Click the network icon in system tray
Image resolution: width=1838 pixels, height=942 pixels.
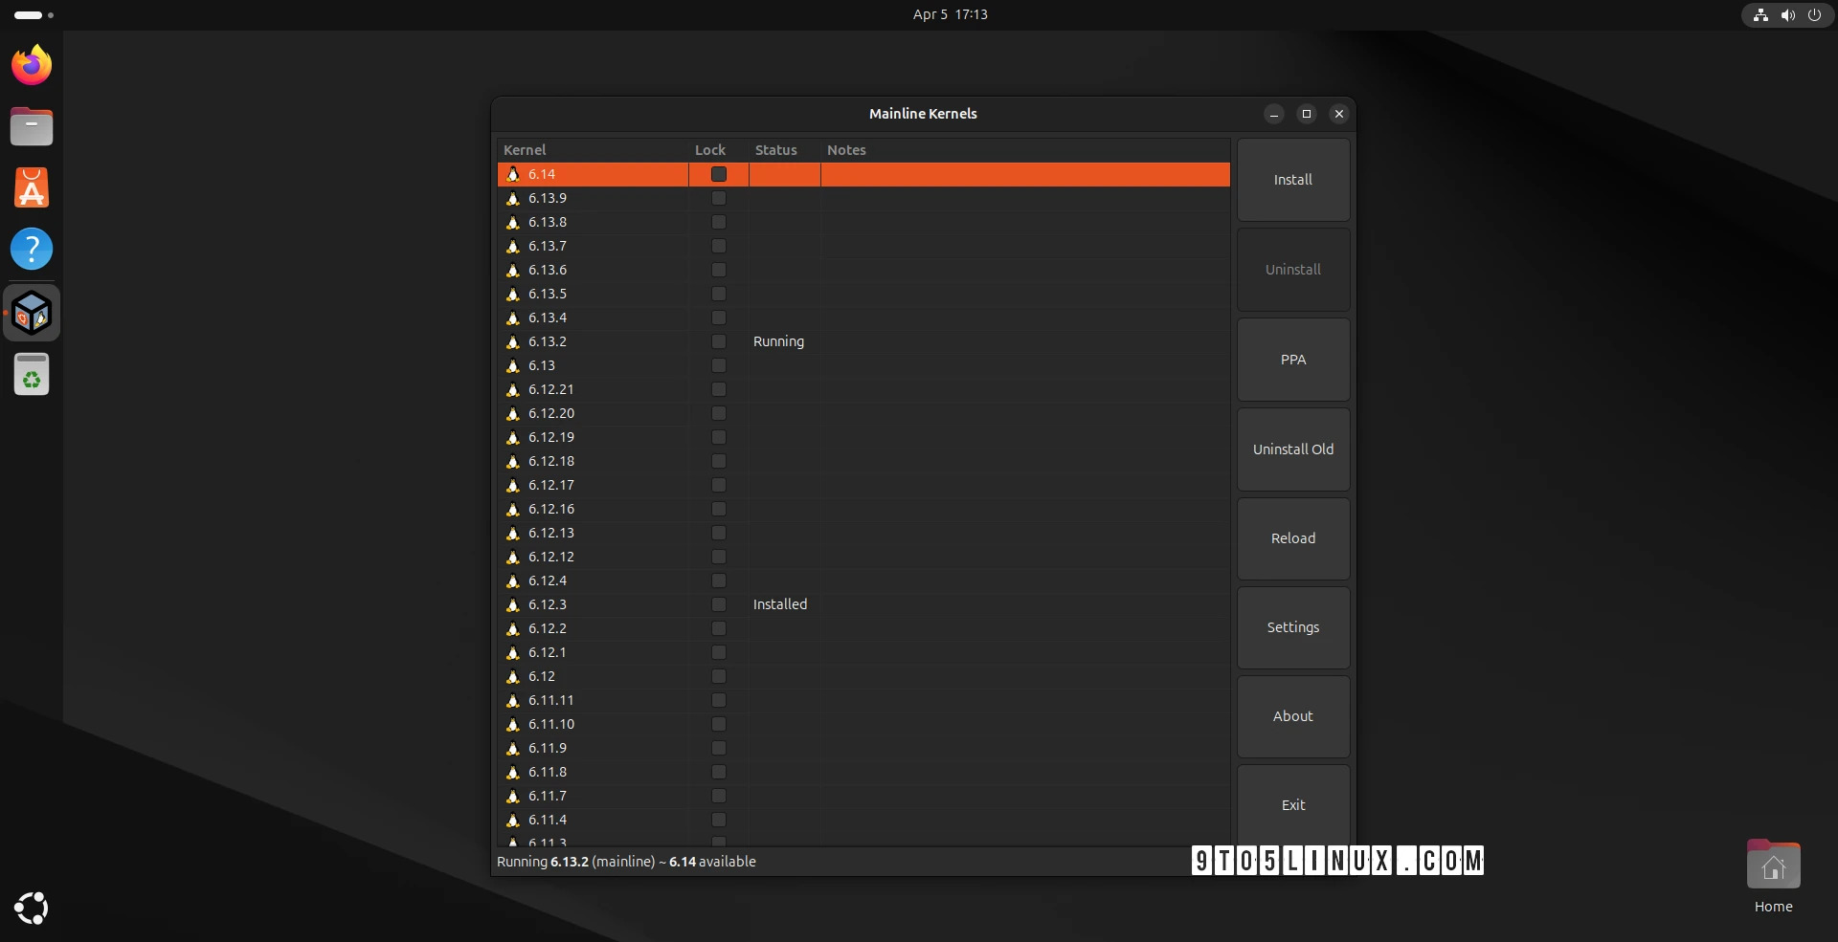click(x=1760, y=14)
